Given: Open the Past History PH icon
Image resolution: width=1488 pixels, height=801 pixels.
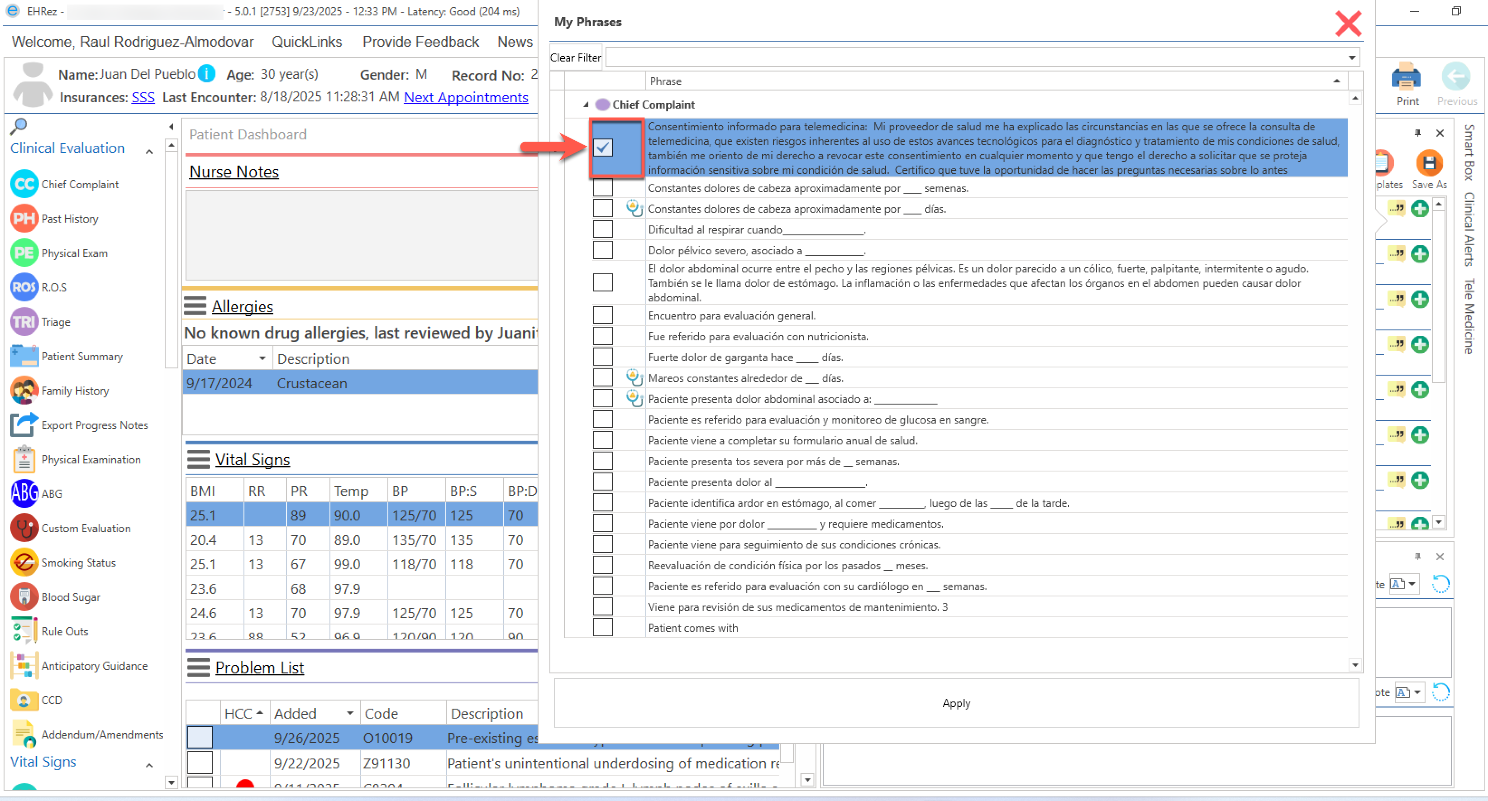Looking at the screenshot, I should (24, 219).
